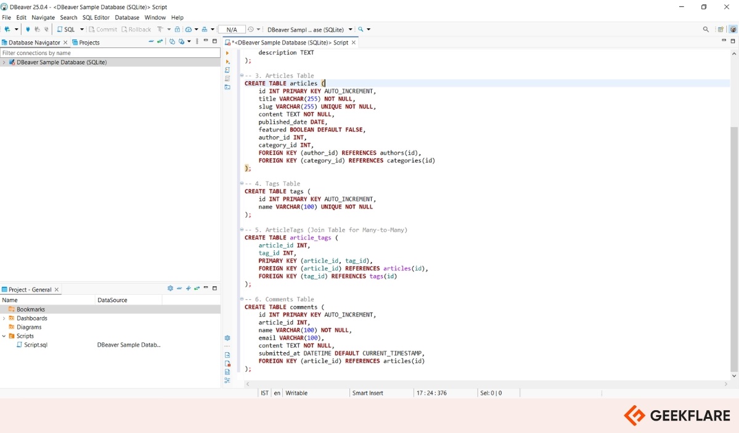739x433 pixels.
Task: Click the explain execution plan icon
Action: click(227, 78)
